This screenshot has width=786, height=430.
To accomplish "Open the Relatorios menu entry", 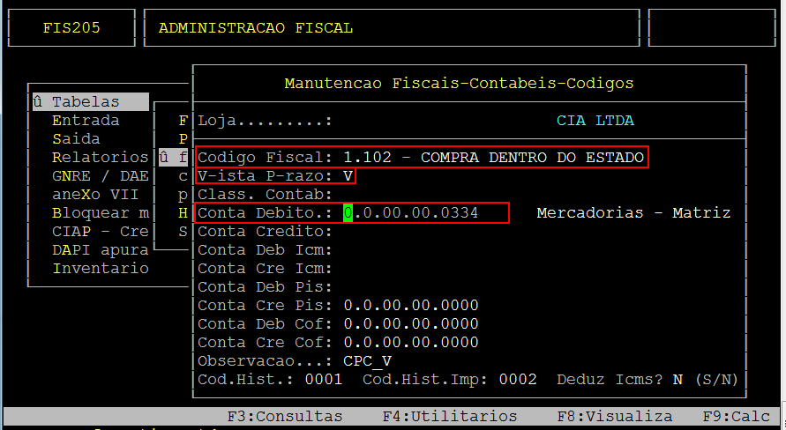I will [100, 158].
